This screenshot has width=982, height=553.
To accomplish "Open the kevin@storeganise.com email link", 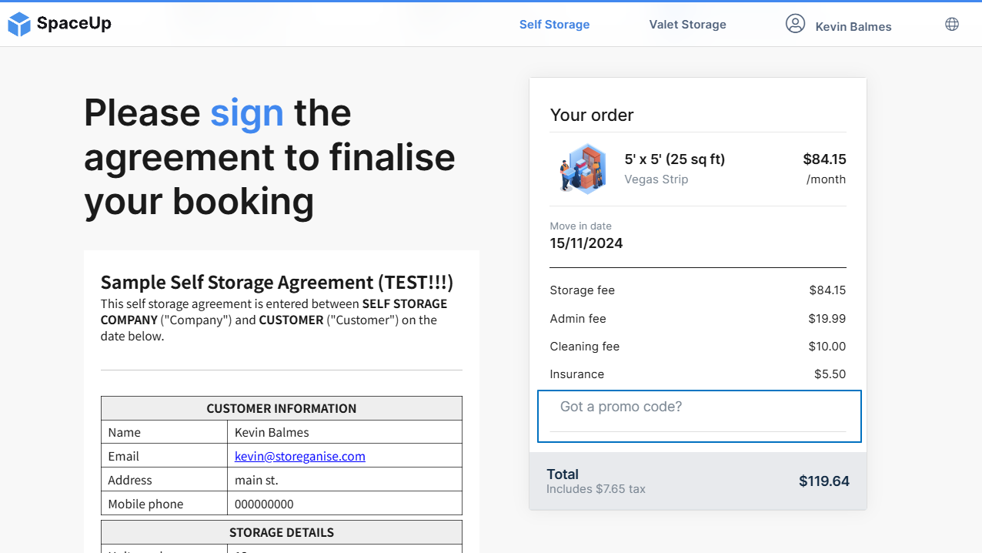I will pos(300,456).
